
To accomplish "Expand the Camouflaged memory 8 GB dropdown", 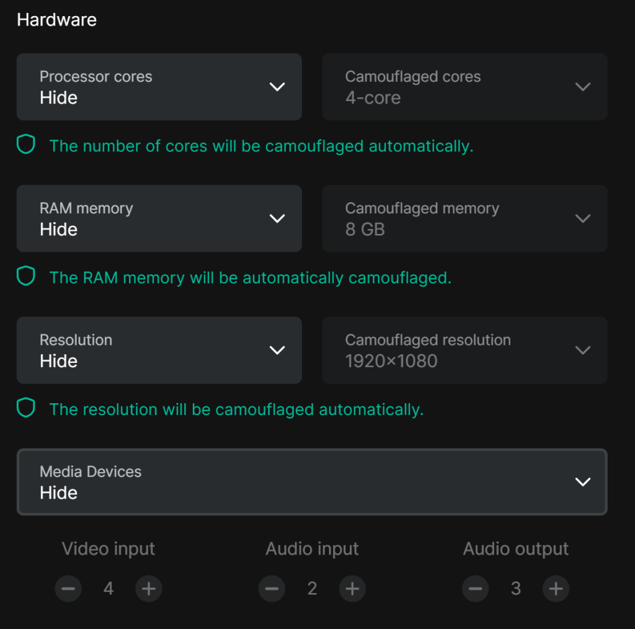I will (464, 218).
